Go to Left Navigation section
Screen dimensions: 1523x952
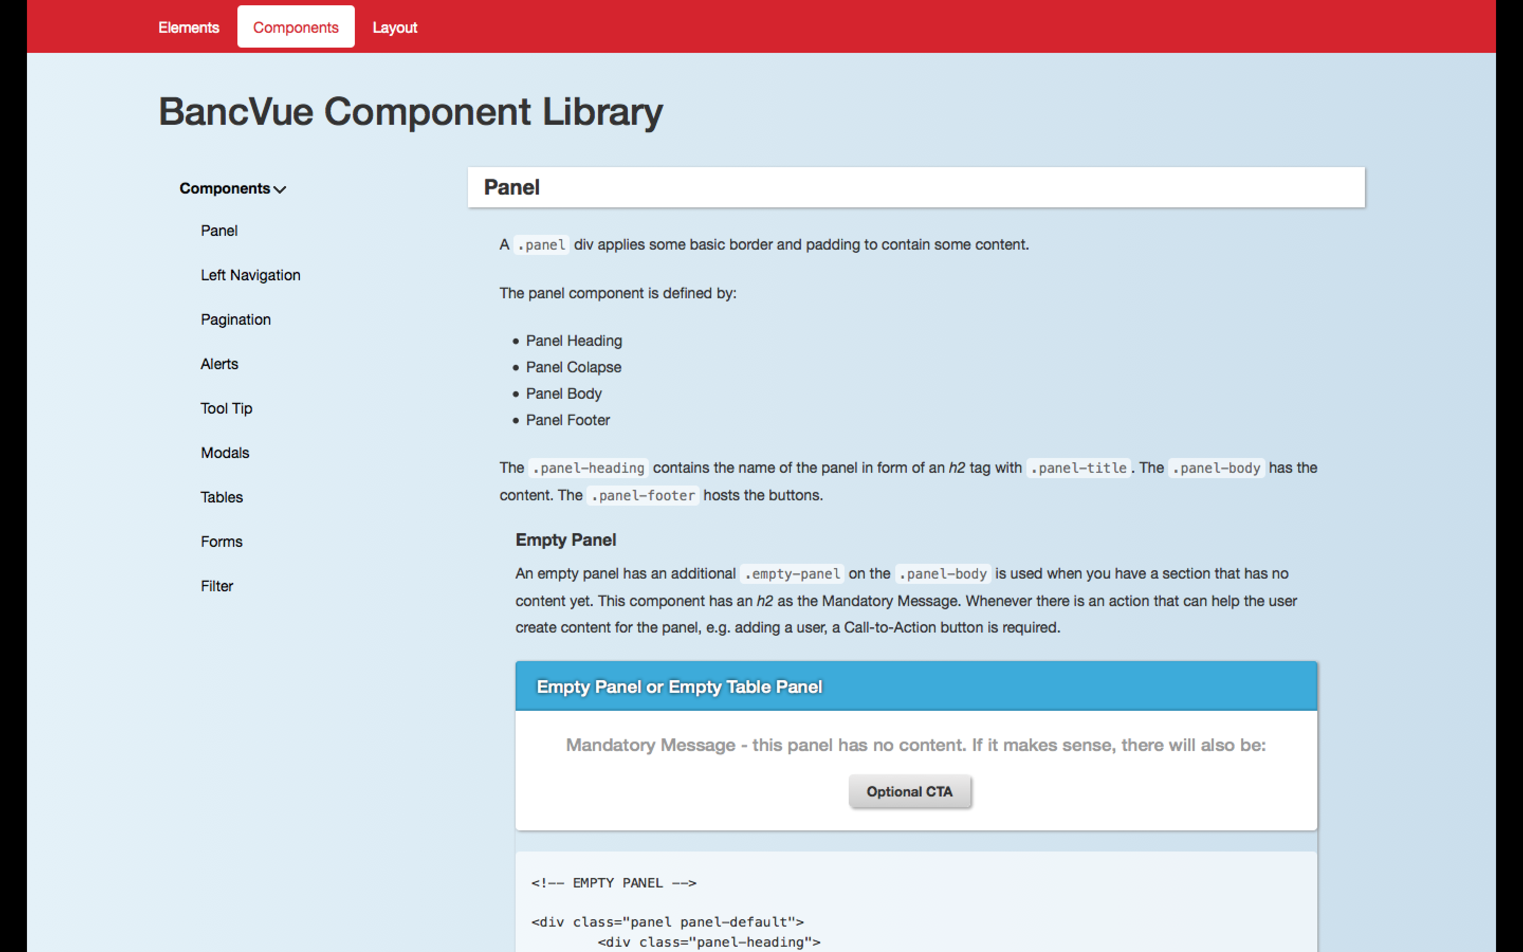251,275
